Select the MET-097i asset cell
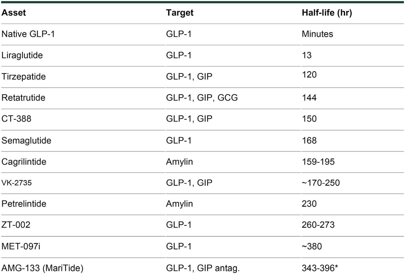Viewport: 405px width, 275px height. click(21, 246)
